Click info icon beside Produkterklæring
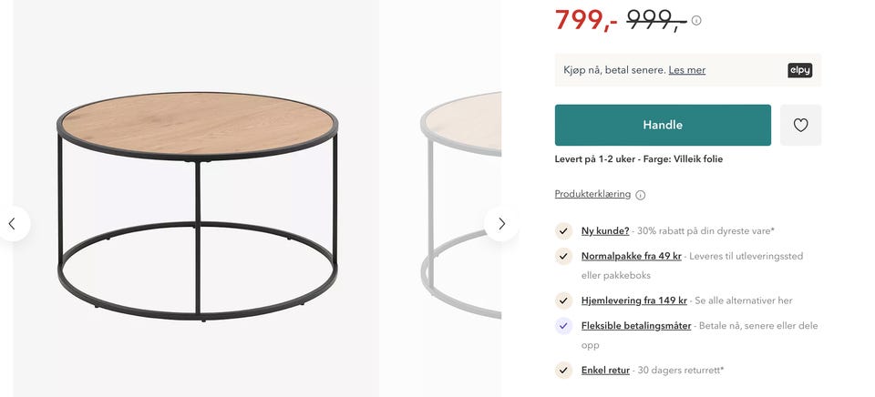The image size is (875, 397). (x=640, y=195)
